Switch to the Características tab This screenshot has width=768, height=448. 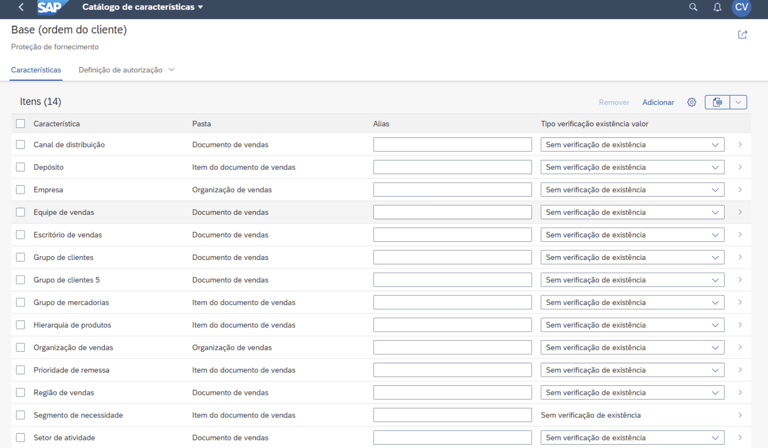tap(36, 70)
